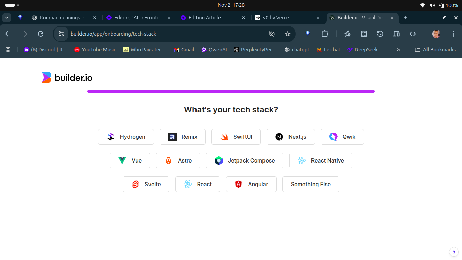Switch to Editing "AI in Fronte" tab

[139, 18]
